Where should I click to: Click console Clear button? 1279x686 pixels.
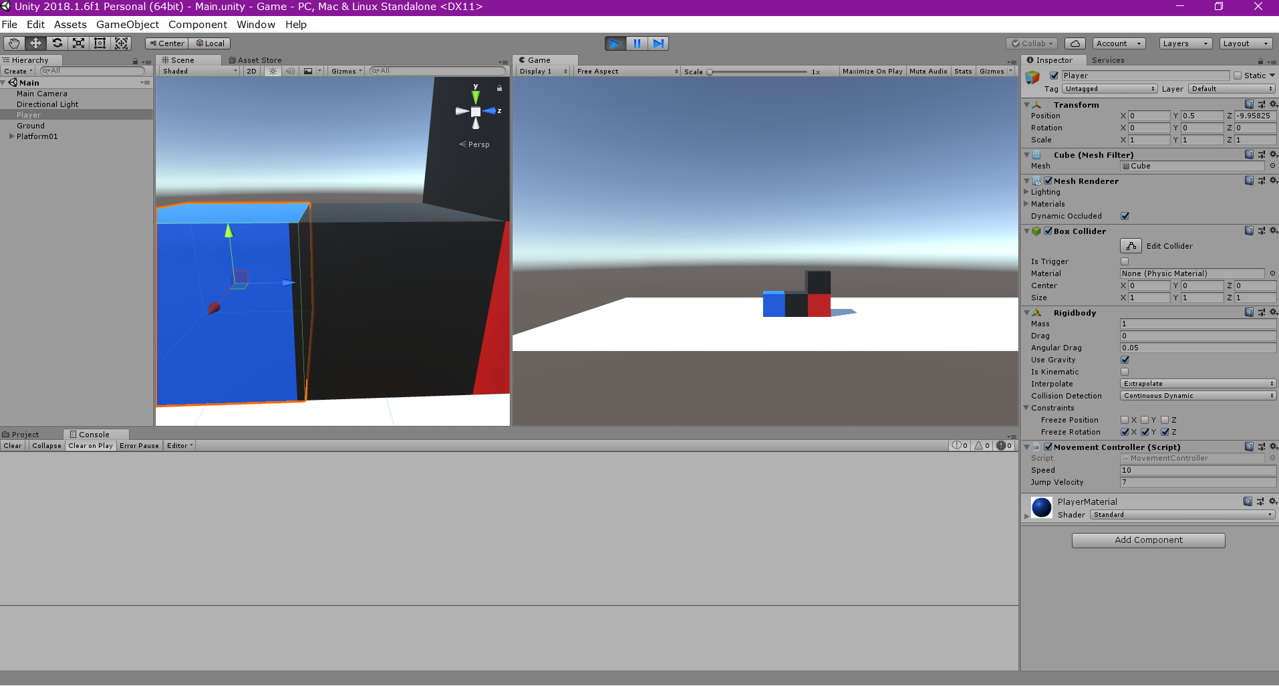tap(13, 446)
